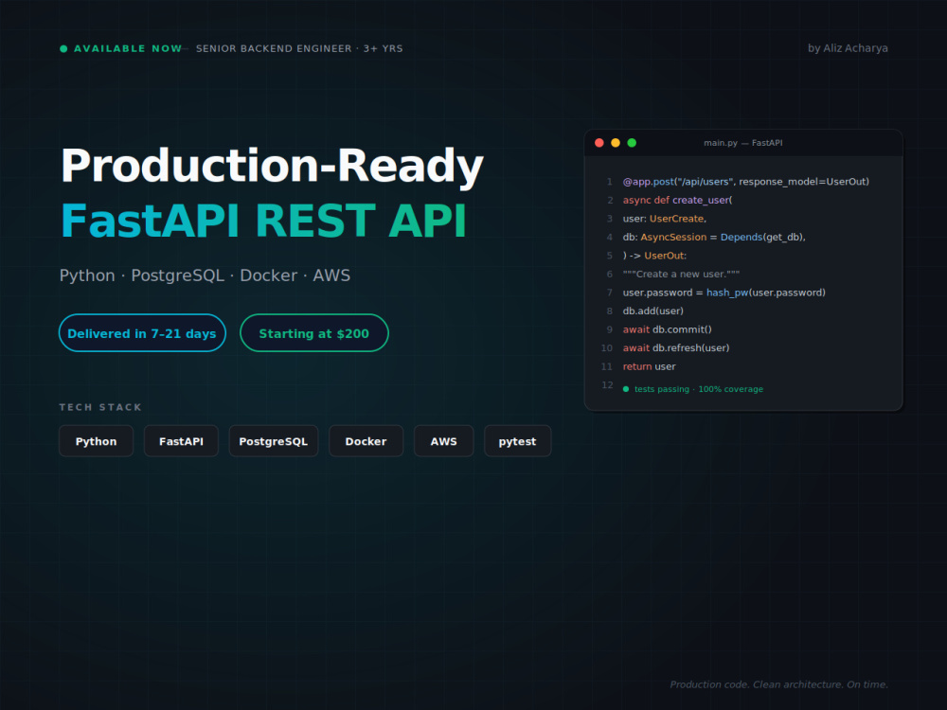
Task: Choose the PostgreSQL tech stack tag
Action: 274,441
